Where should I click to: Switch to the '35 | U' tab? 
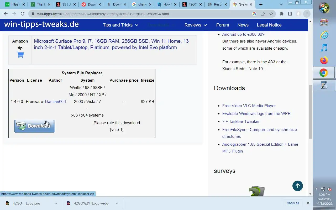tap(66, 4)
